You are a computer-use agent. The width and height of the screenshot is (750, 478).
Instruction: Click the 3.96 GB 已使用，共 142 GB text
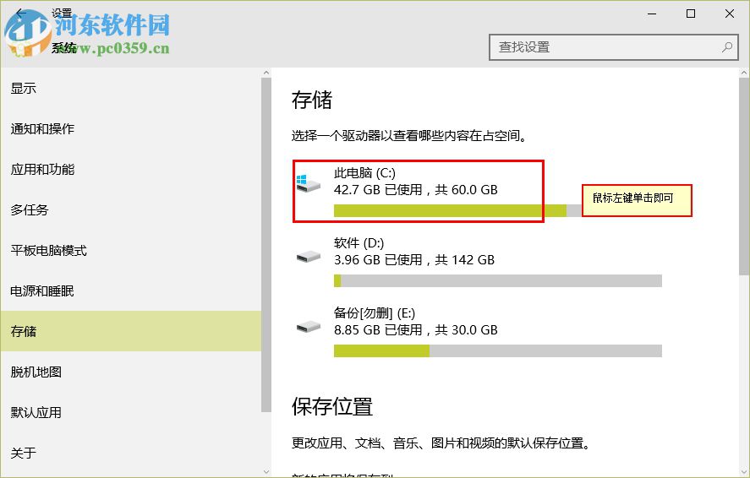pyautogui.click(x=414, y=260)
